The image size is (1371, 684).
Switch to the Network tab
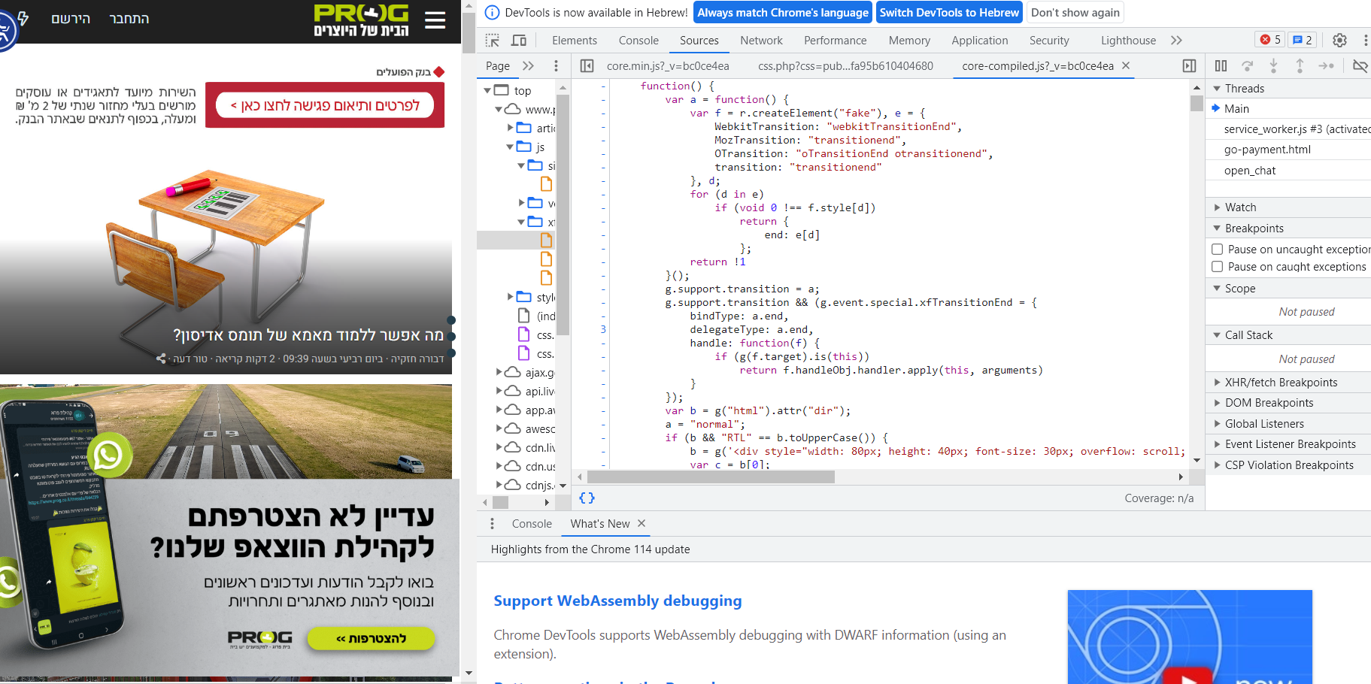761,41
